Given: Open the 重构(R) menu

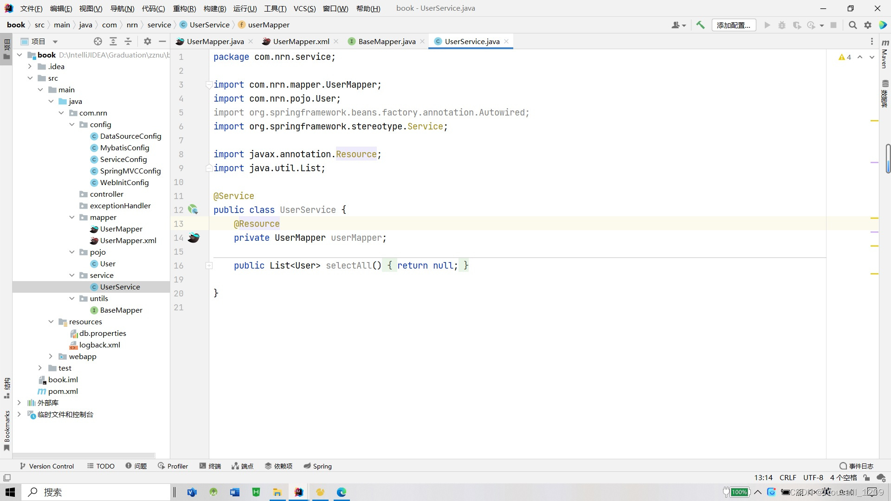Looking at the screenshot, I should pyautogui.click(x=184, y=8).
